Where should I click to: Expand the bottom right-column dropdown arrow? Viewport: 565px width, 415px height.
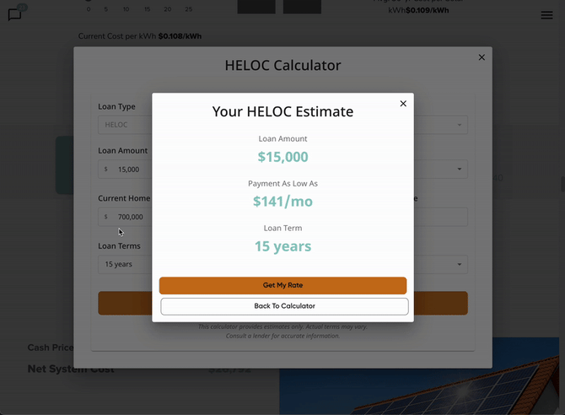tap(460, 265)
